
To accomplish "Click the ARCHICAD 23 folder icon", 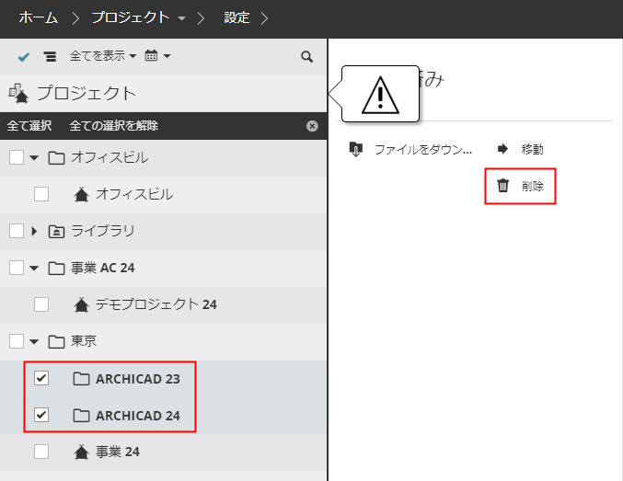I will [x=82, y=379].
